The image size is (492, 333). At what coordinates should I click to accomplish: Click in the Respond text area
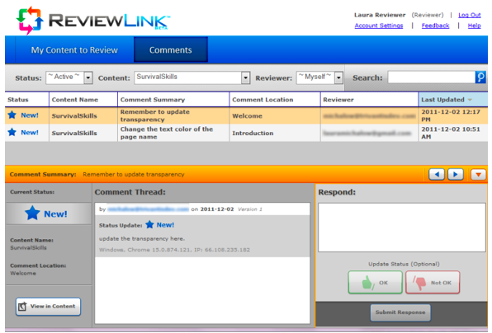(x=402, y=227)
